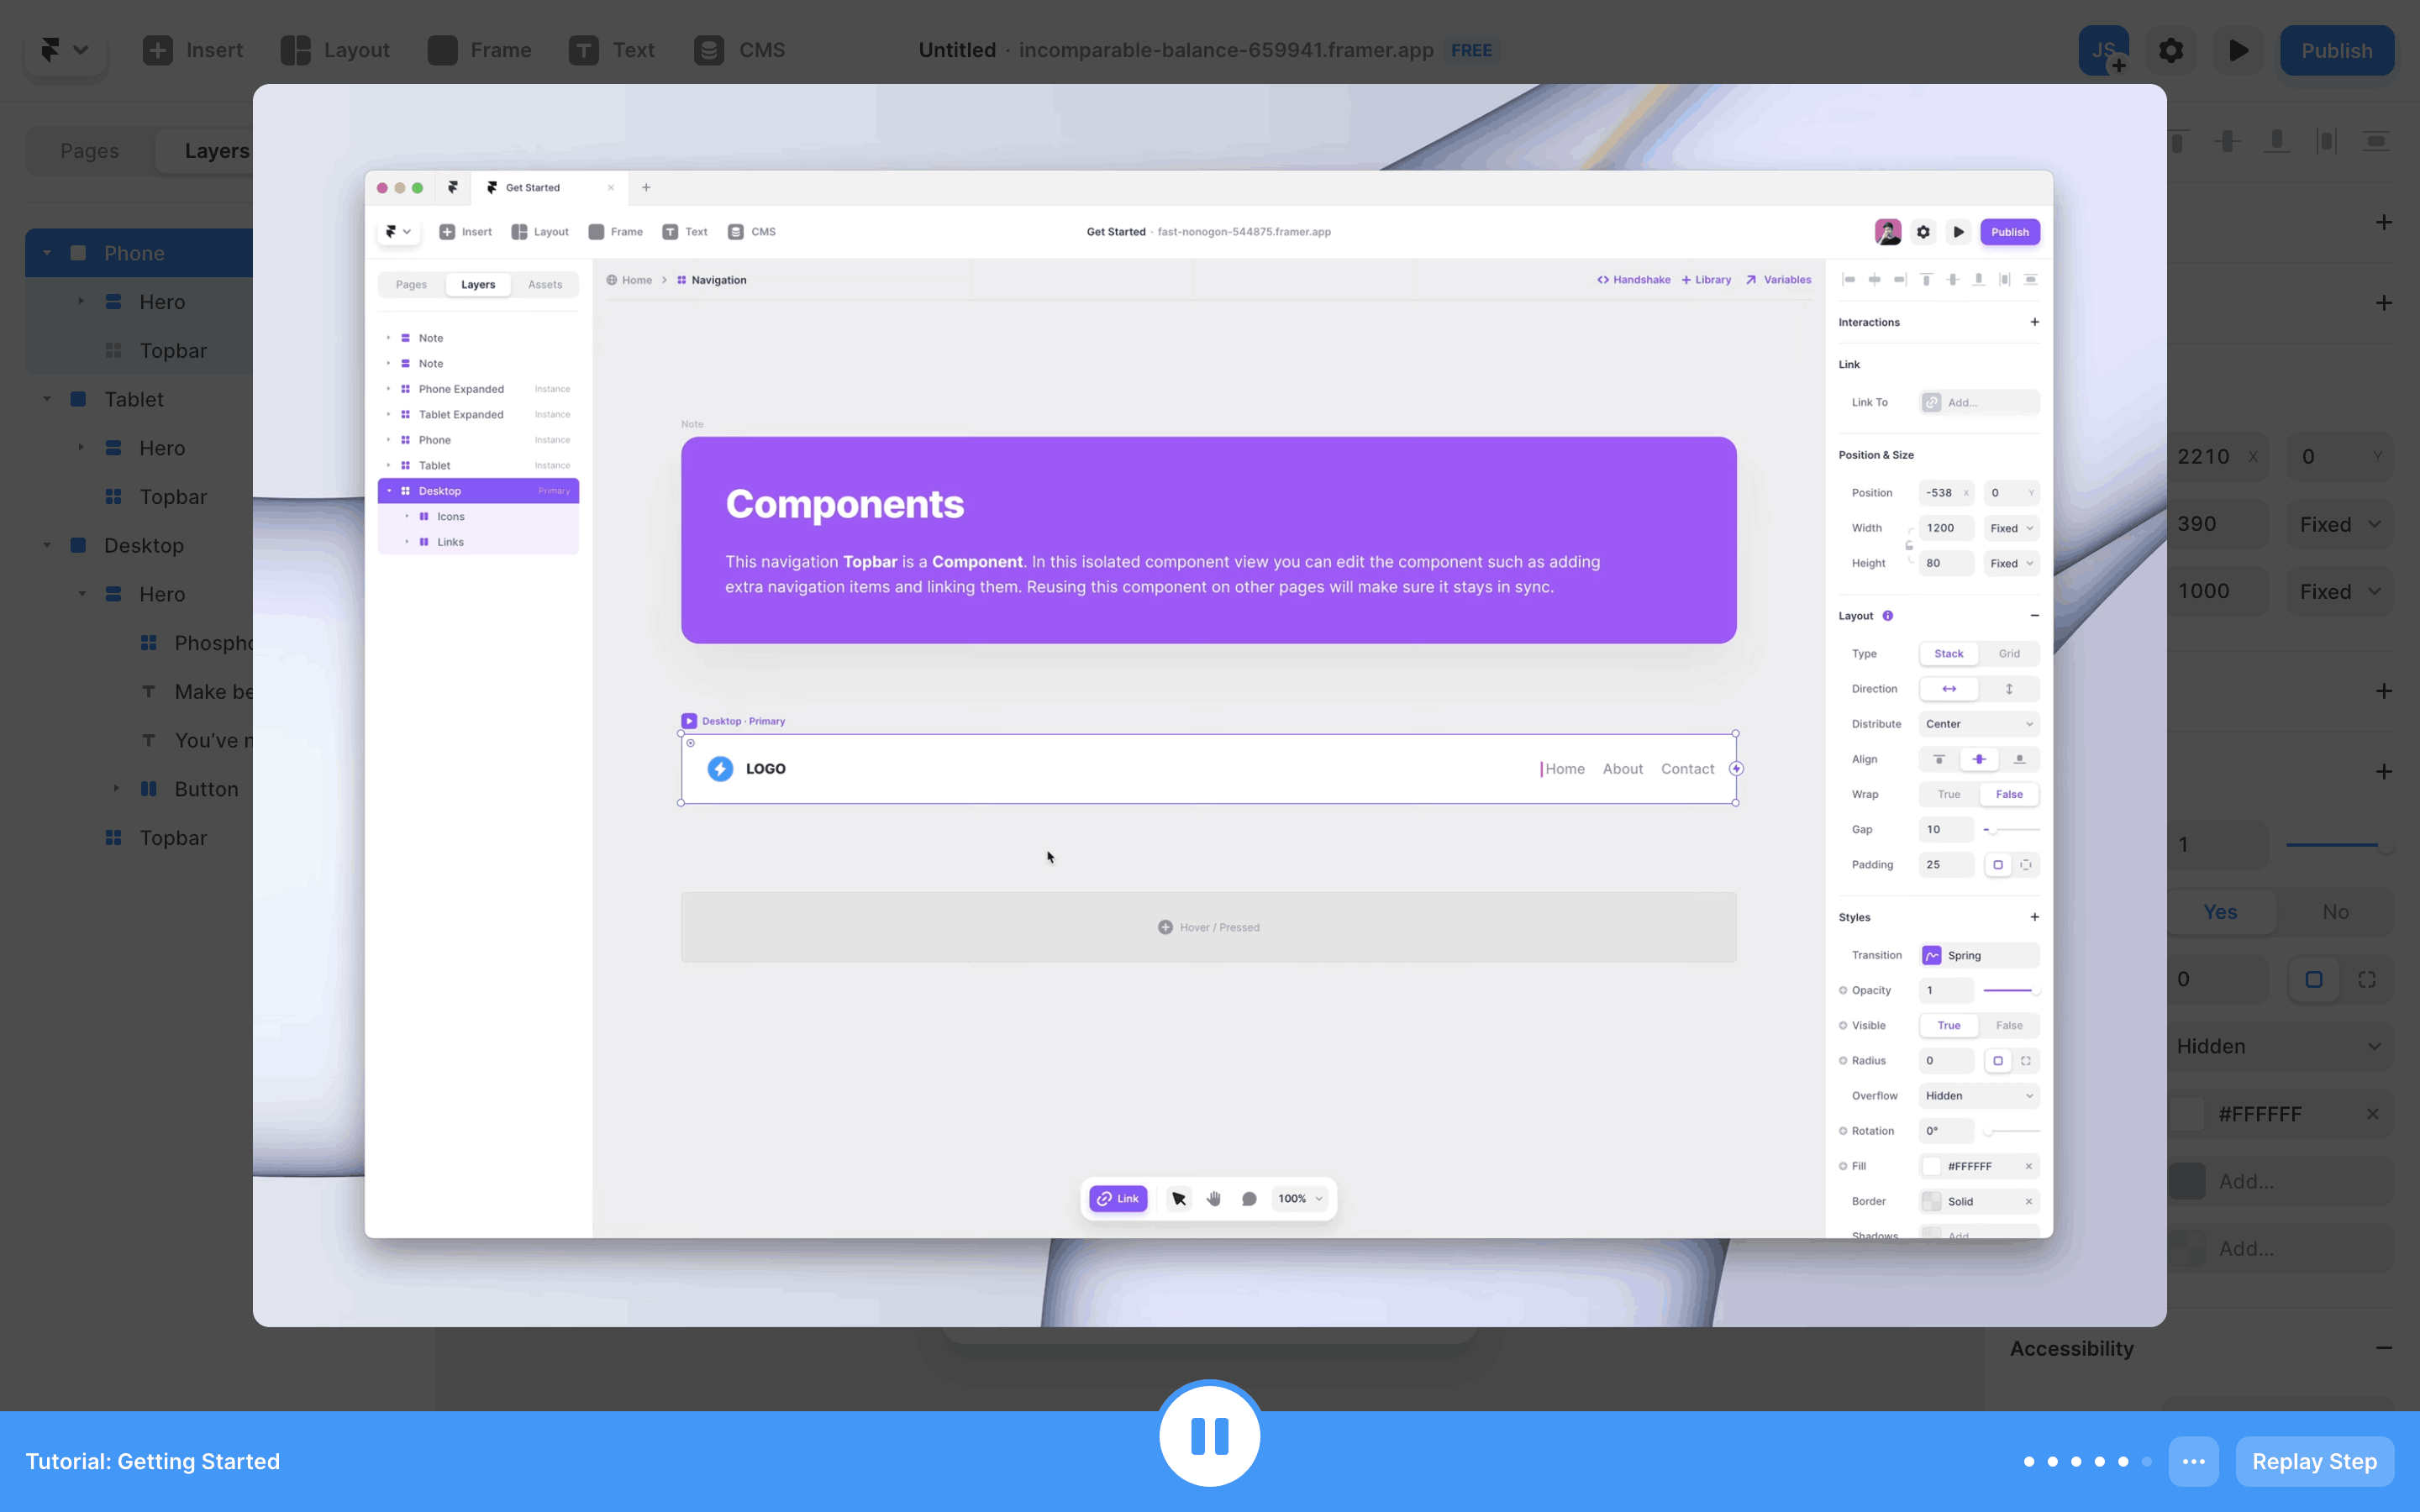Launch preview with the play icon

click(x=2238, y=50)
